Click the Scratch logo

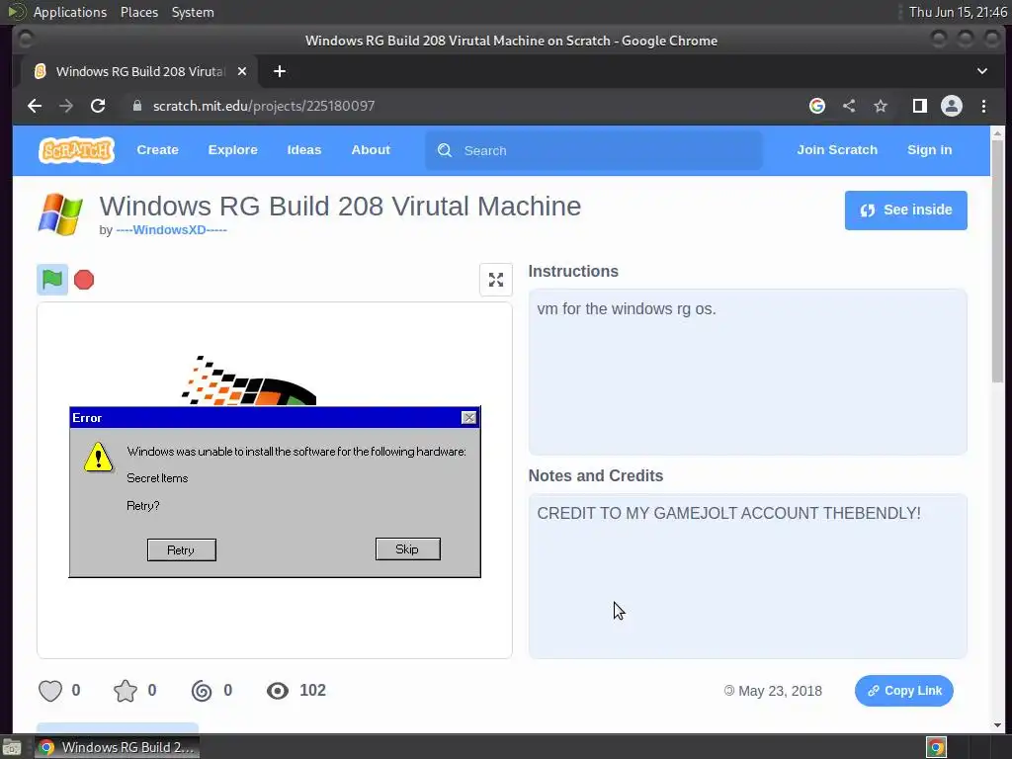pos(76,150)
